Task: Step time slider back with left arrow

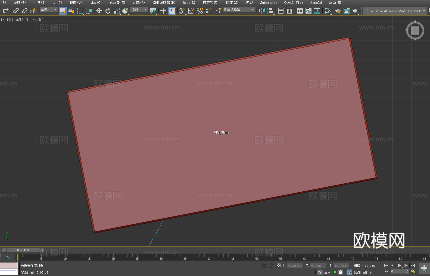Action: 4,250
